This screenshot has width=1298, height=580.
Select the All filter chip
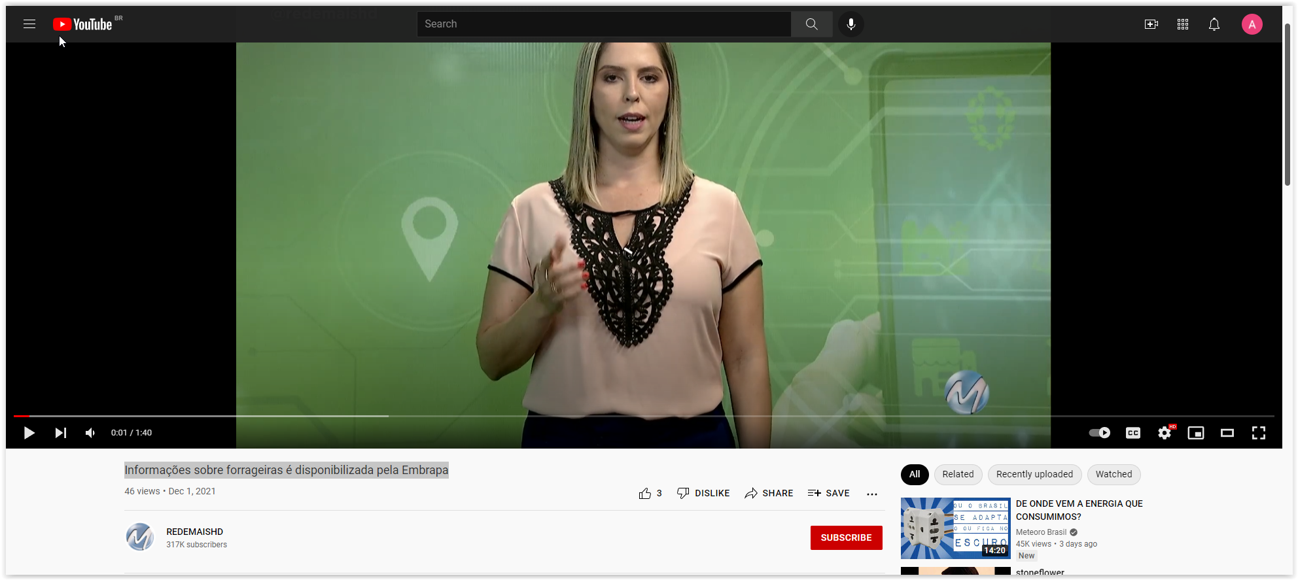click(x=915, y=474)
